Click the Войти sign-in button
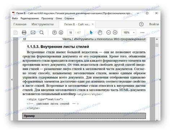The width and height of the screenshot is (171, 131). (x=154, y=24)
